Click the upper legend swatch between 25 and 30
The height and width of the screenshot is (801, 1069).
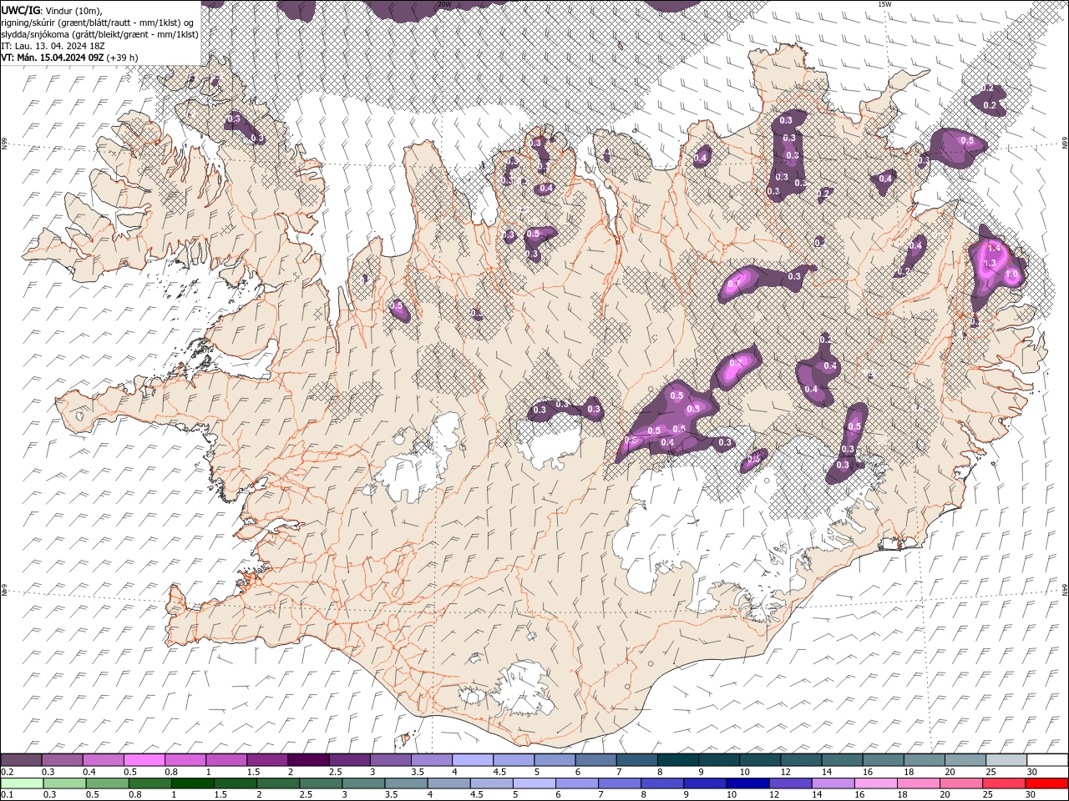pyautogui.click(x=1006, y=760)
